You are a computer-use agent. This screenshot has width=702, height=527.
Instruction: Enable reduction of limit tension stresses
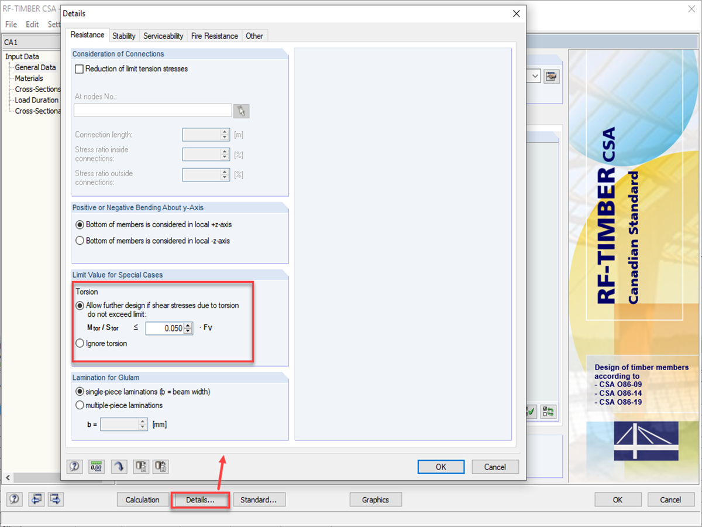(80, 69)
